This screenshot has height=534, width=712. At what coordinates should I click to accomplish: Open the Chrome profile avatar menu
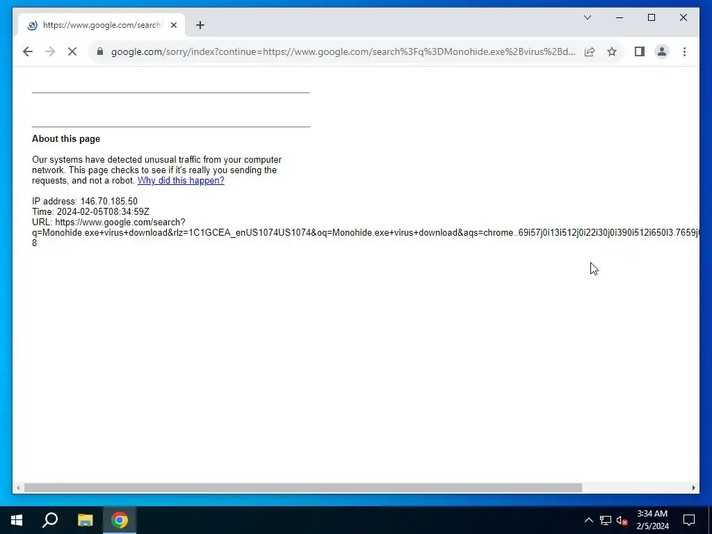(x=662, y=51)
